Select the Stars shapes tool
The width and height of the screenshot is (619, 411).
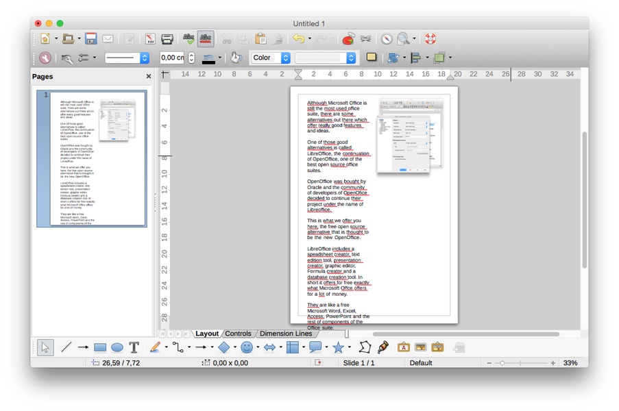click(x=339, y=347)
